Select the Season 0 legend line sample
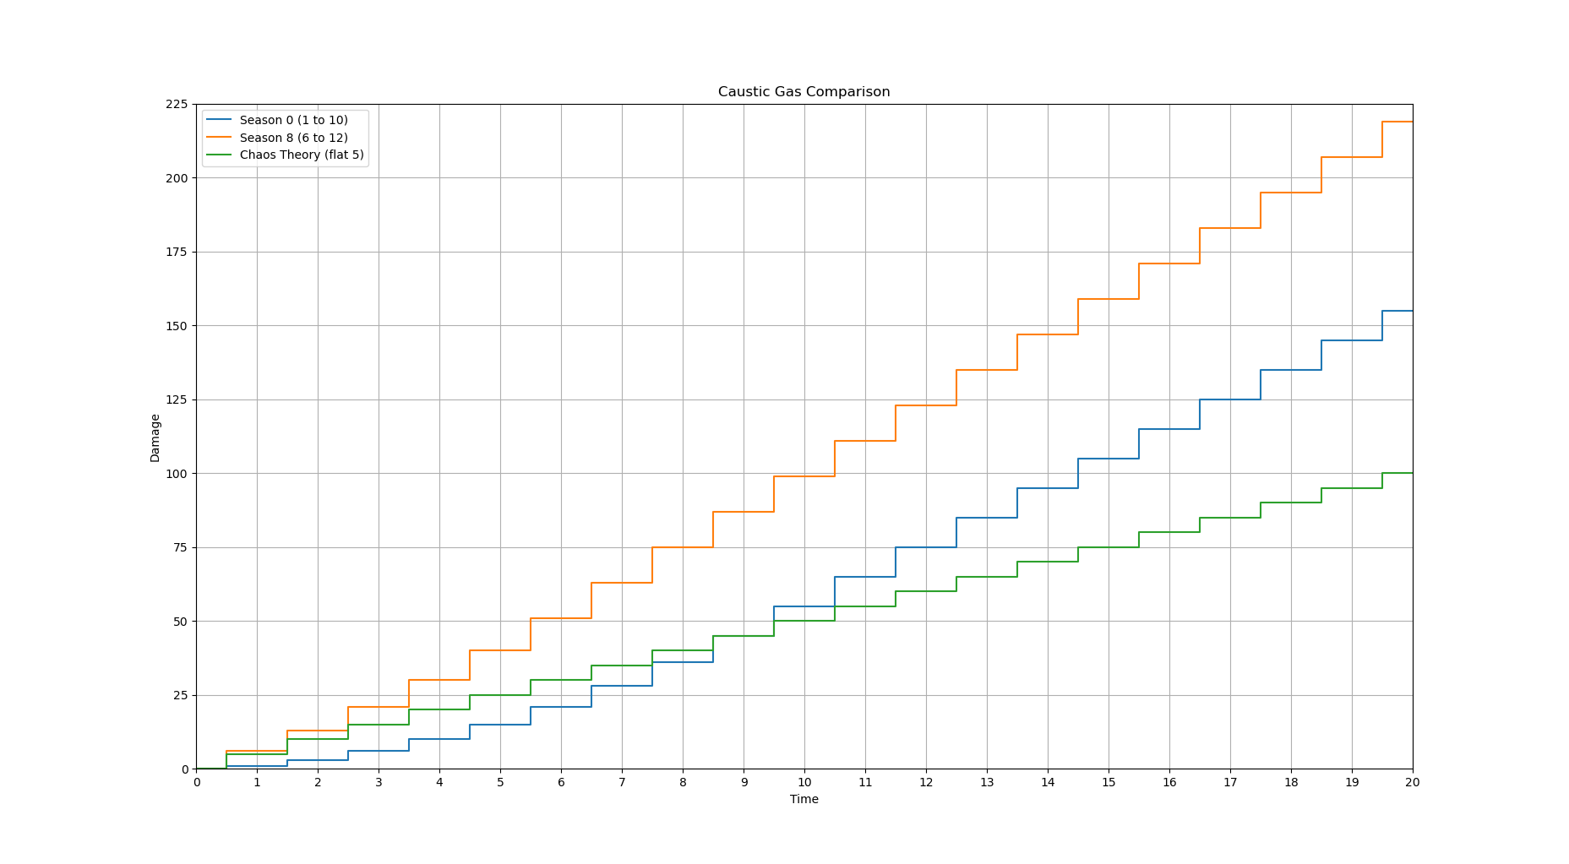 tap(218, 119)
